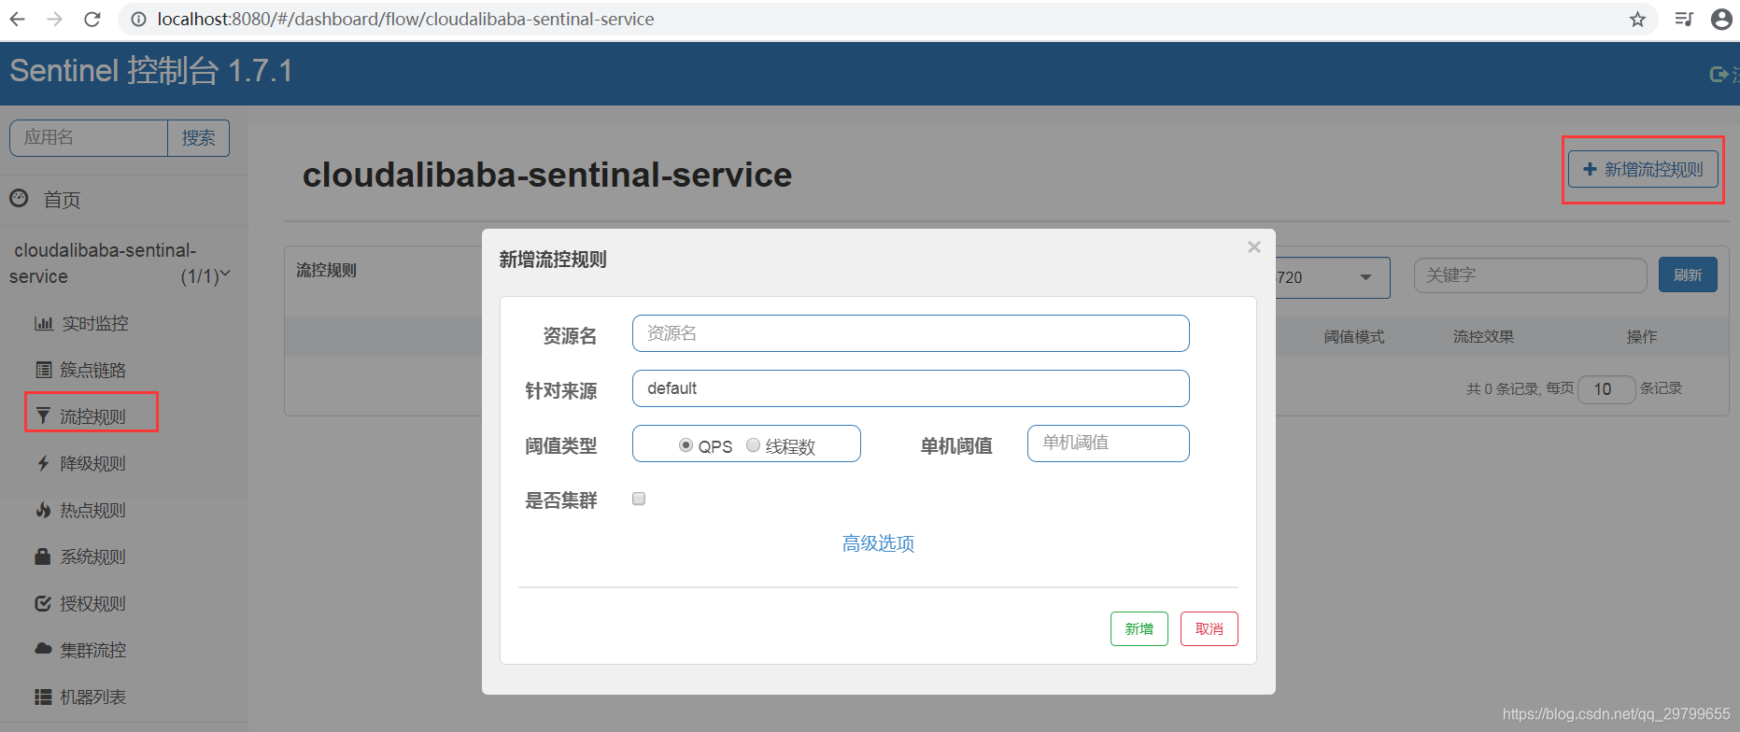
Task: Click the bar chart icon for 实时监控
Action: 43,323
